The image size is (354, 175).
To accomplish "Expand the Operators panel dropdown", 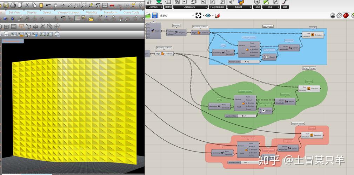I will pyautogui.click(x=206, y=7).
